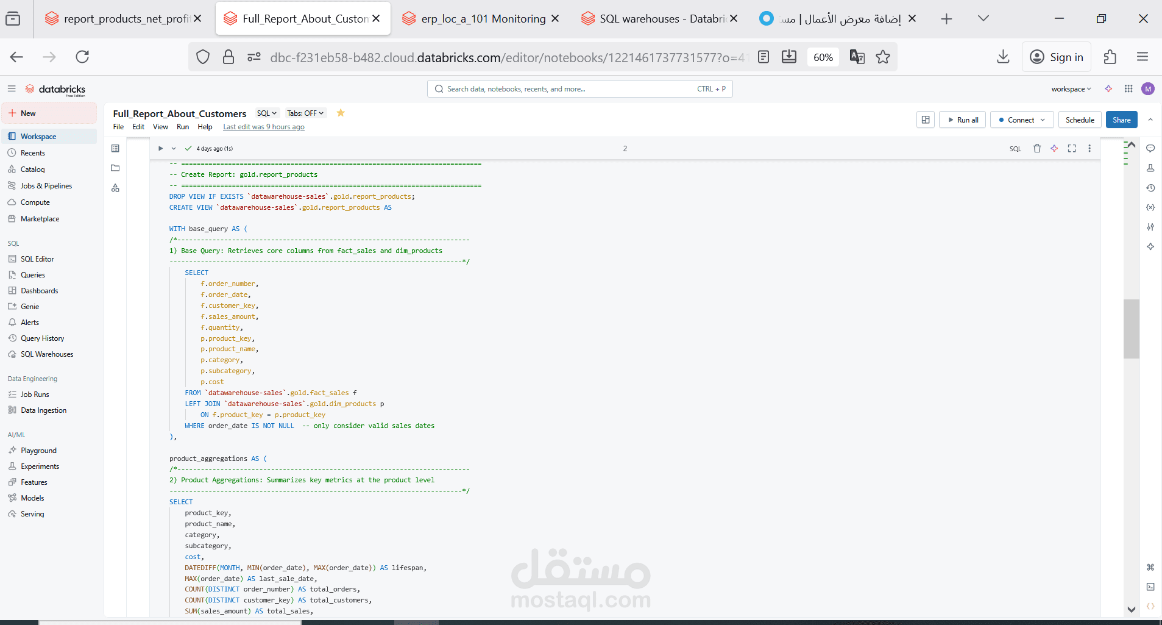Open the user avatar M menu
The width and height of the screenshot is (1162, 625).
(1148, 89)
